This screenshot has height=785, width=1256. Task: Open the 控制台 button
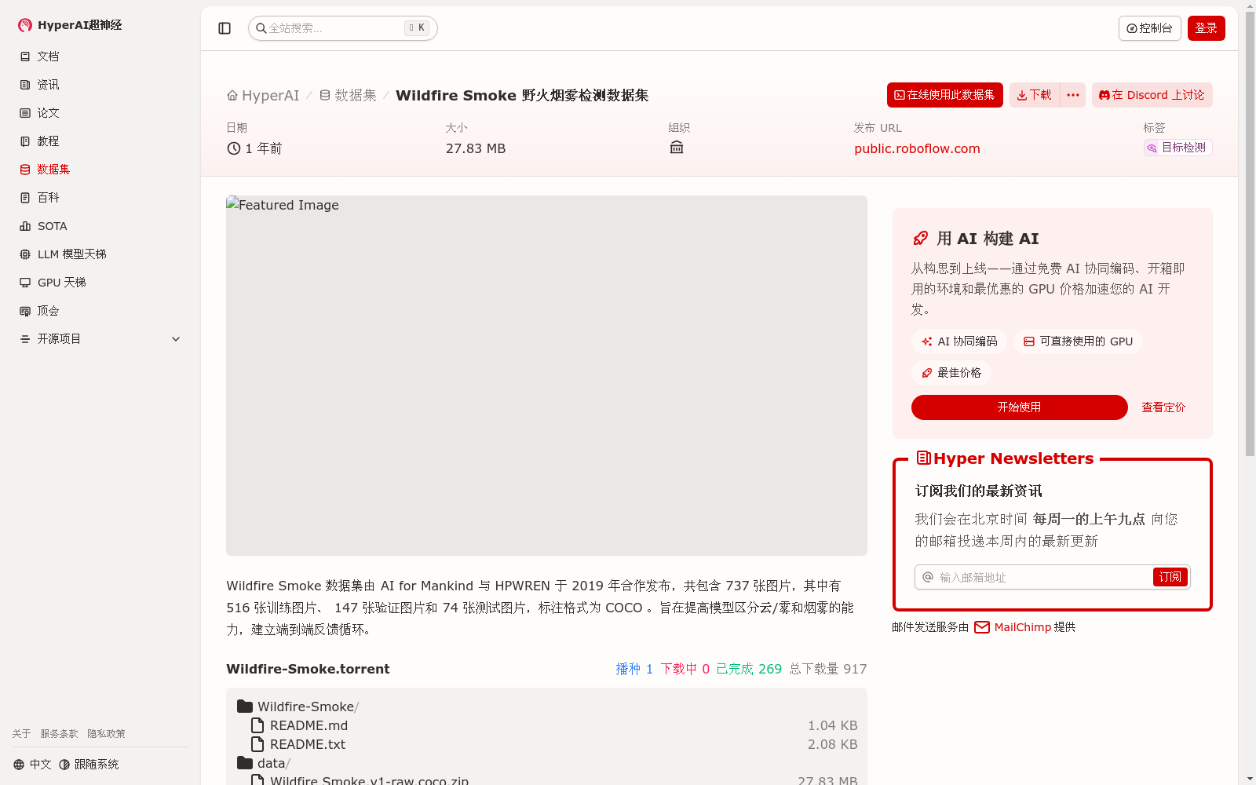click(1149, 28)
